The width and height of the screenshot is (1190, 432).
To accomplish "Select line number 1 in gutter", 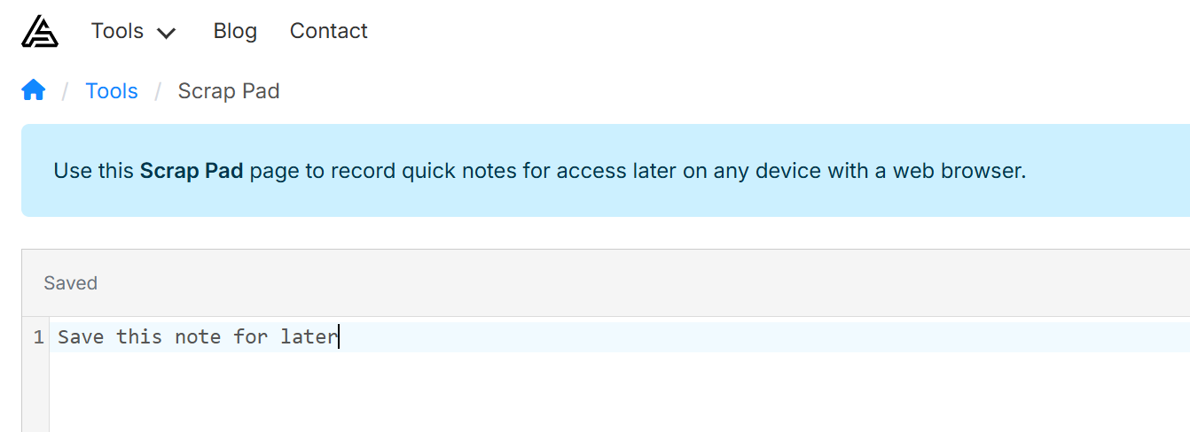I will point(38,337).
